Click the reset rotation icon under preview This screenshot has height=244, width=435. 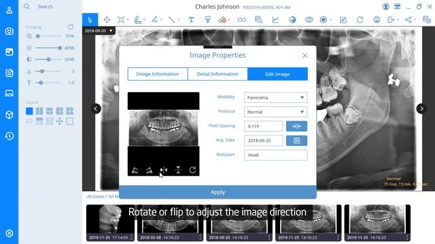pos(192,170)
